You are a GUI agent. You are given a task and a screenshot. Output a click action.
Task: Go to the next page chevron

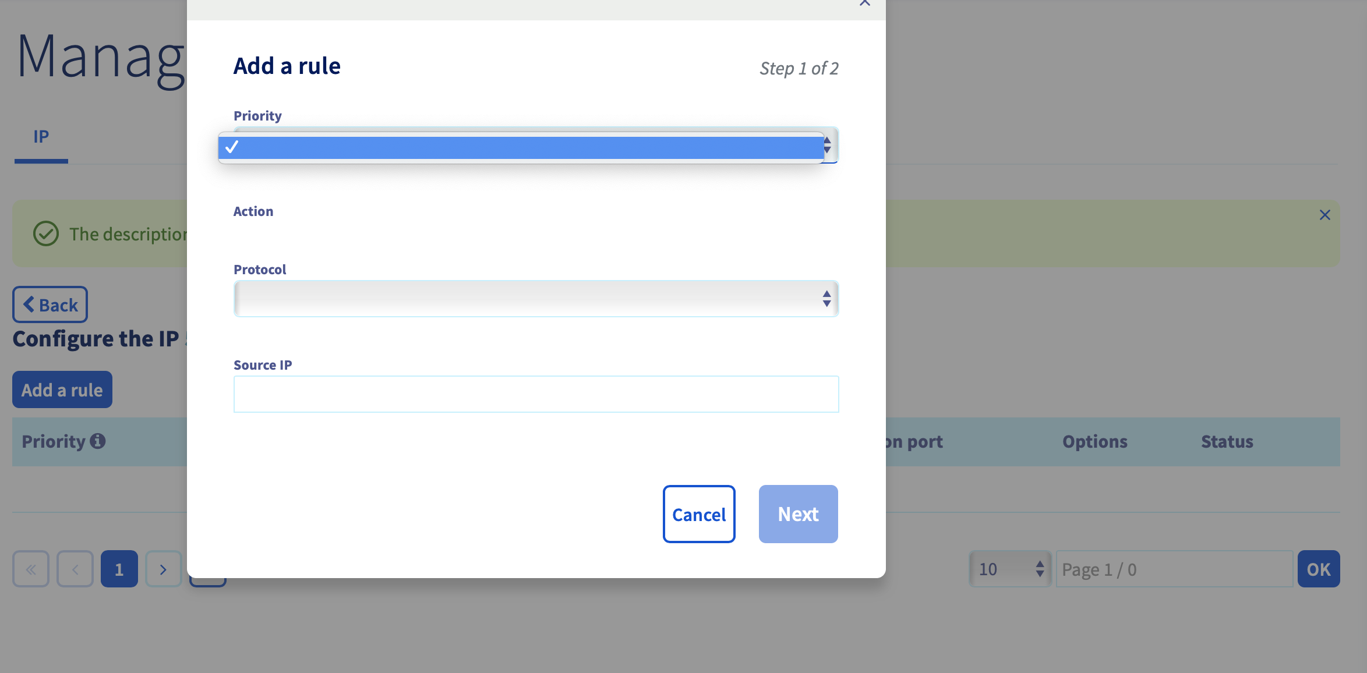(164, 569)
